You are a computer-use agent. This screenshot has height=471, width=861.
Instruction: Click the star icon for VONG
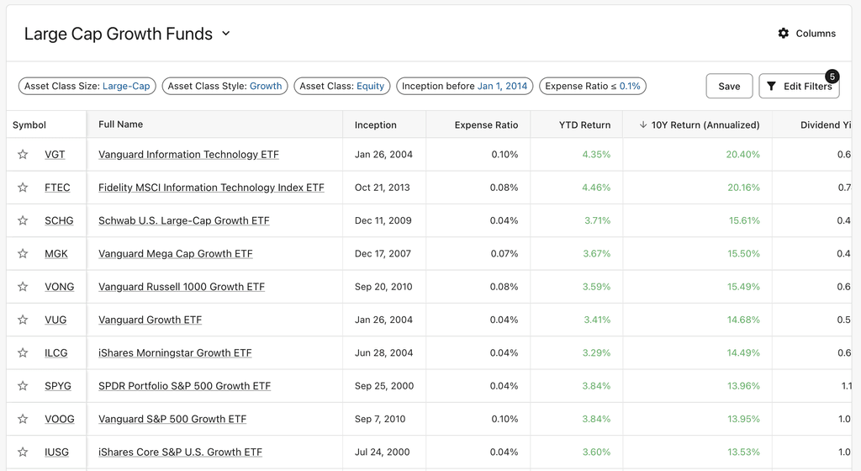tap(23, 287)
